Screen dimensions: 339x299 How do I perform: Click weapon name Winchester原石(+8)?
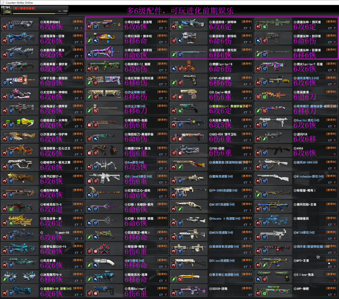coord(310,176)
